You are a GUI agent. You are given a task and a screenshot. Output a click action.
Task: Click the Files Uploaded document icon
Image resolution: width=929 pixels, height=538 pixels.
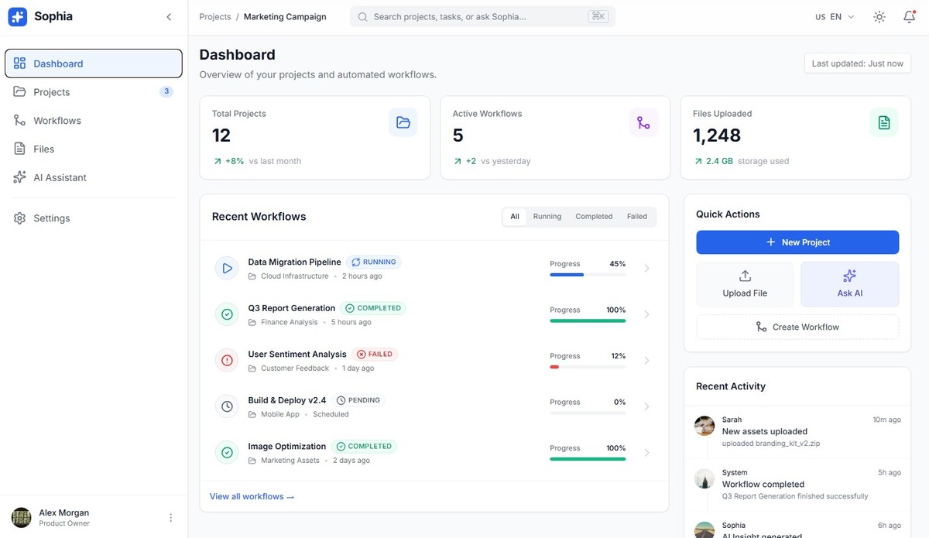click(x=883, y=122)
